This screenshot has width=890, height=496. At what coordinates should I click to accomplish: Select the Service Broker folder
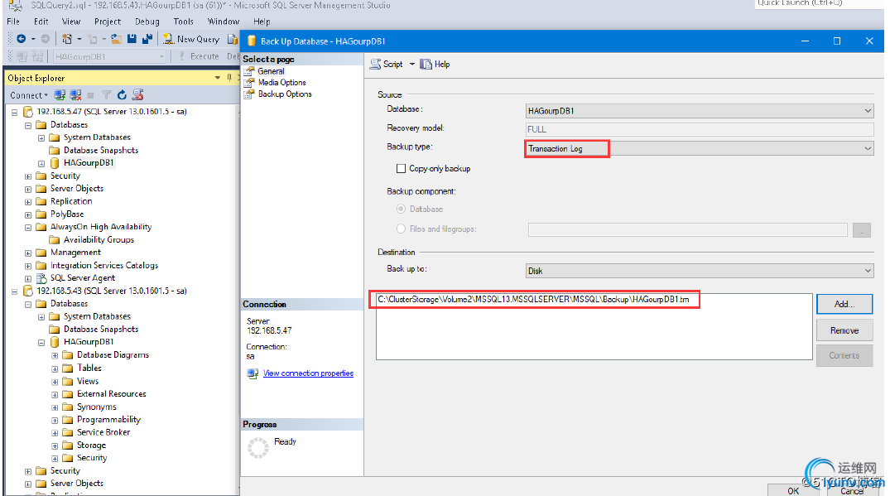click(103, 432)
